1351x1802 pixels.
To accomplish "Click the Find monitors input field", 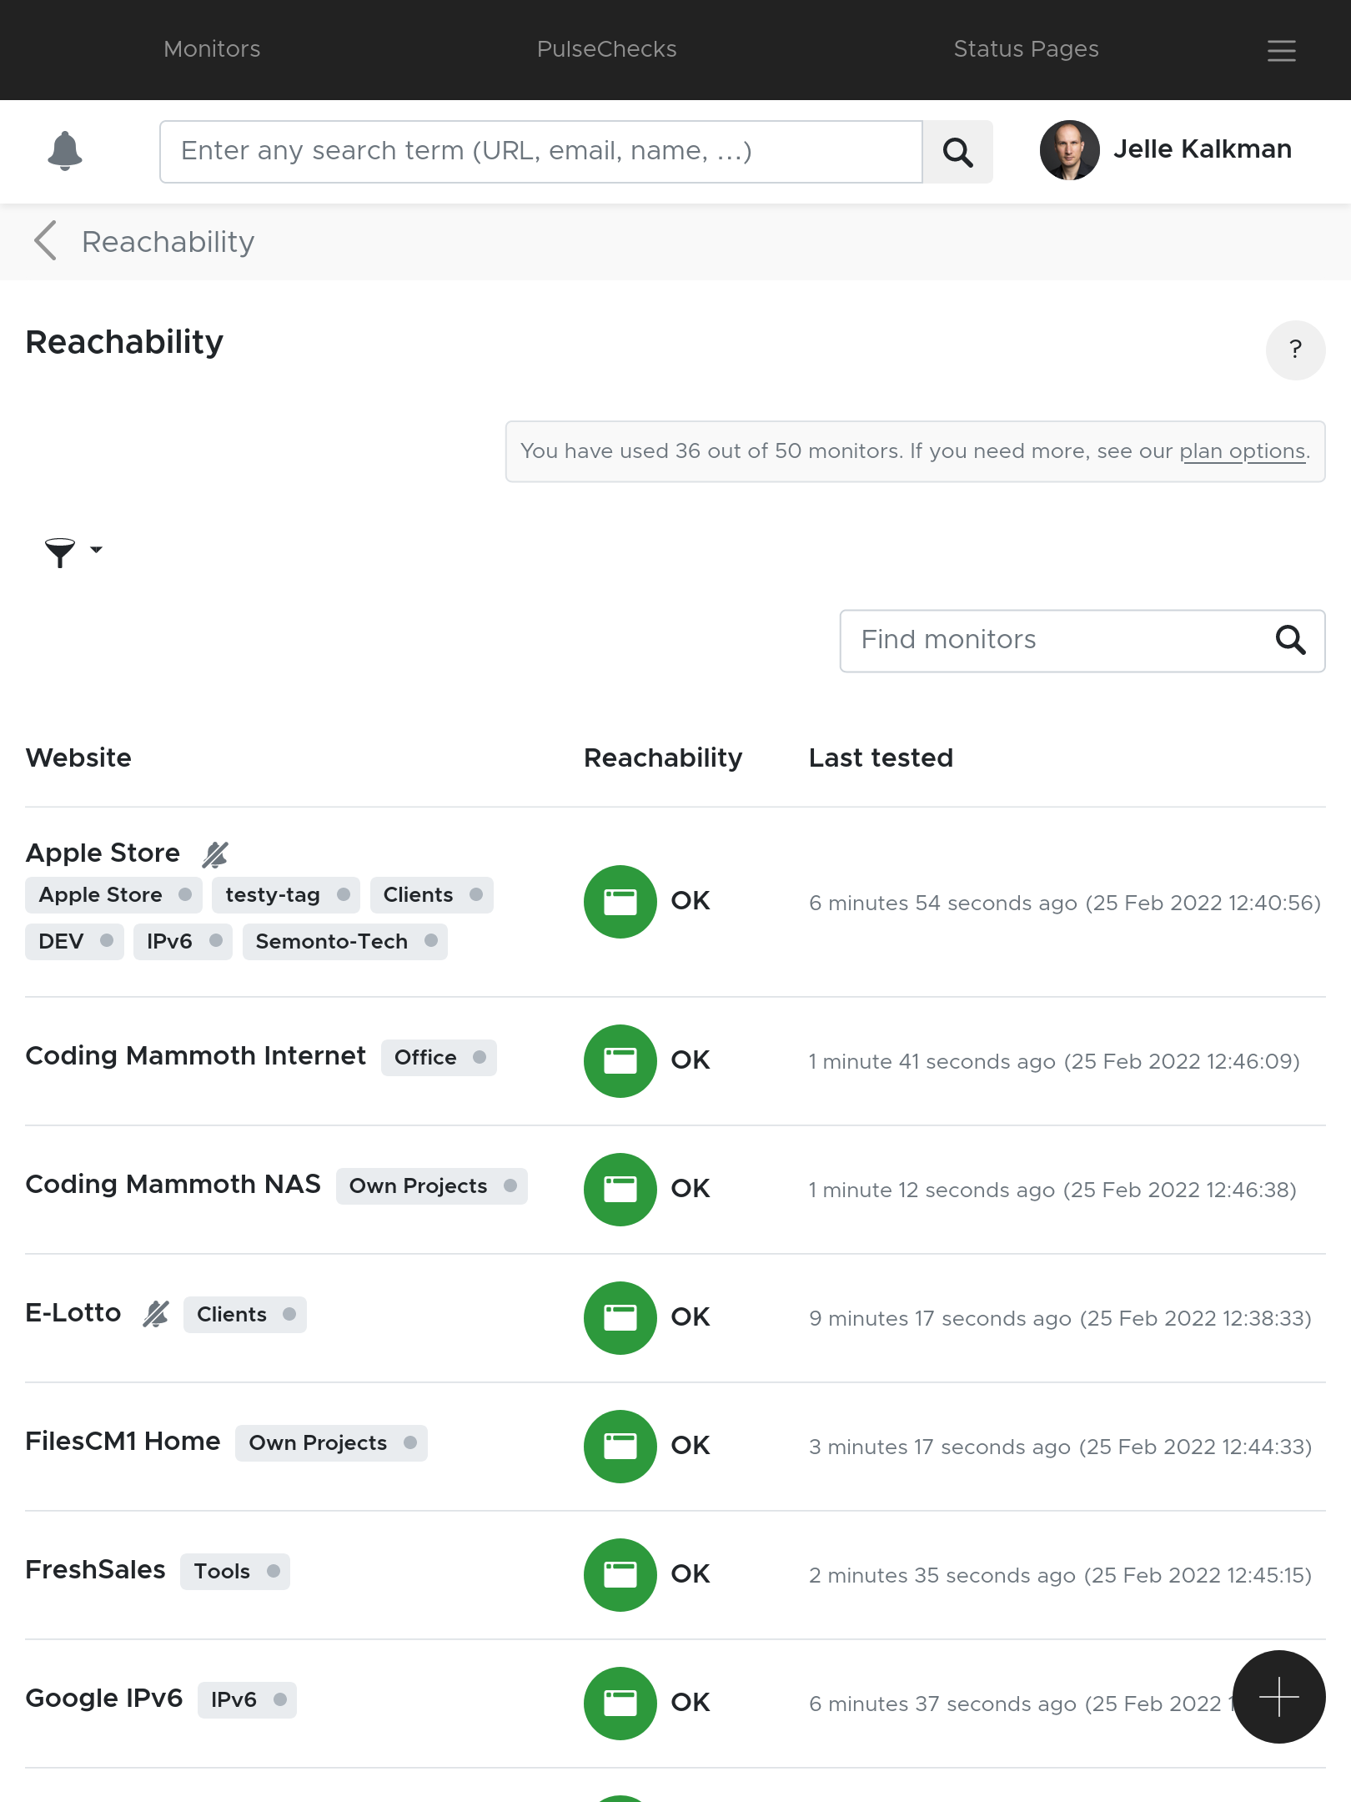I will [x=1055, y=640].
